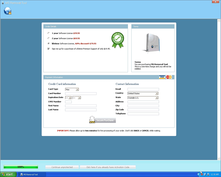
Task: Click the red shield security tray icon
Action: pos(202,174)
